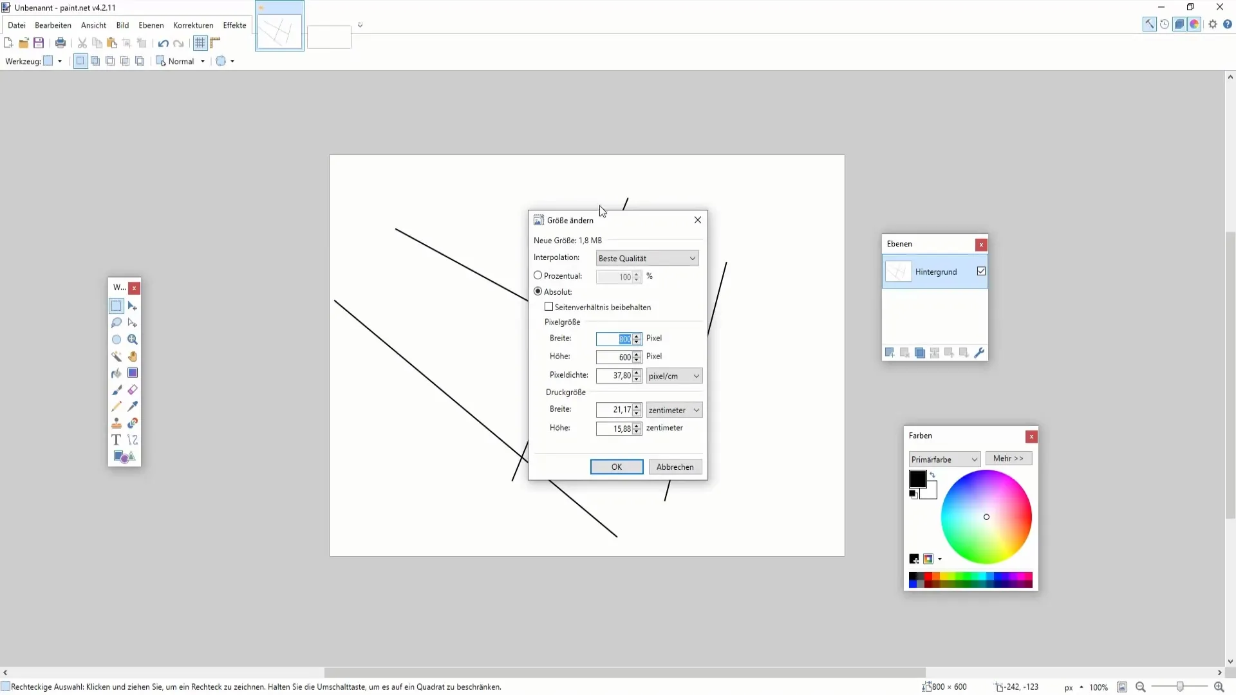Viewport: 1236px width, 695px height.
Task: Select the eraser tool
Action: click(x=133, y=389)
